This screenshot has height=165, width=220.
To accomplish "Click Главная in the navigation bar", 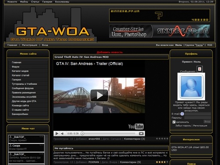I will point(12,45).
